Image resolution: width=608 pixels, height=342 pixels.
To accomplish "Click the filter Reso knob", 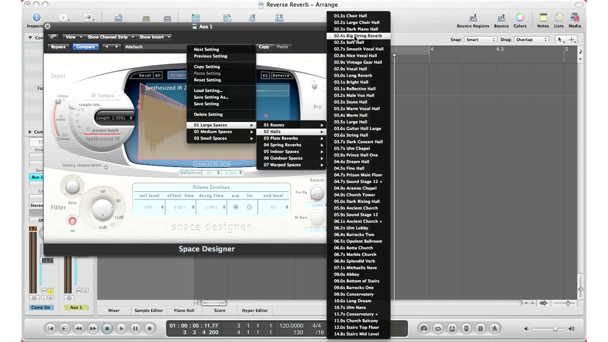I will point(72,187).
